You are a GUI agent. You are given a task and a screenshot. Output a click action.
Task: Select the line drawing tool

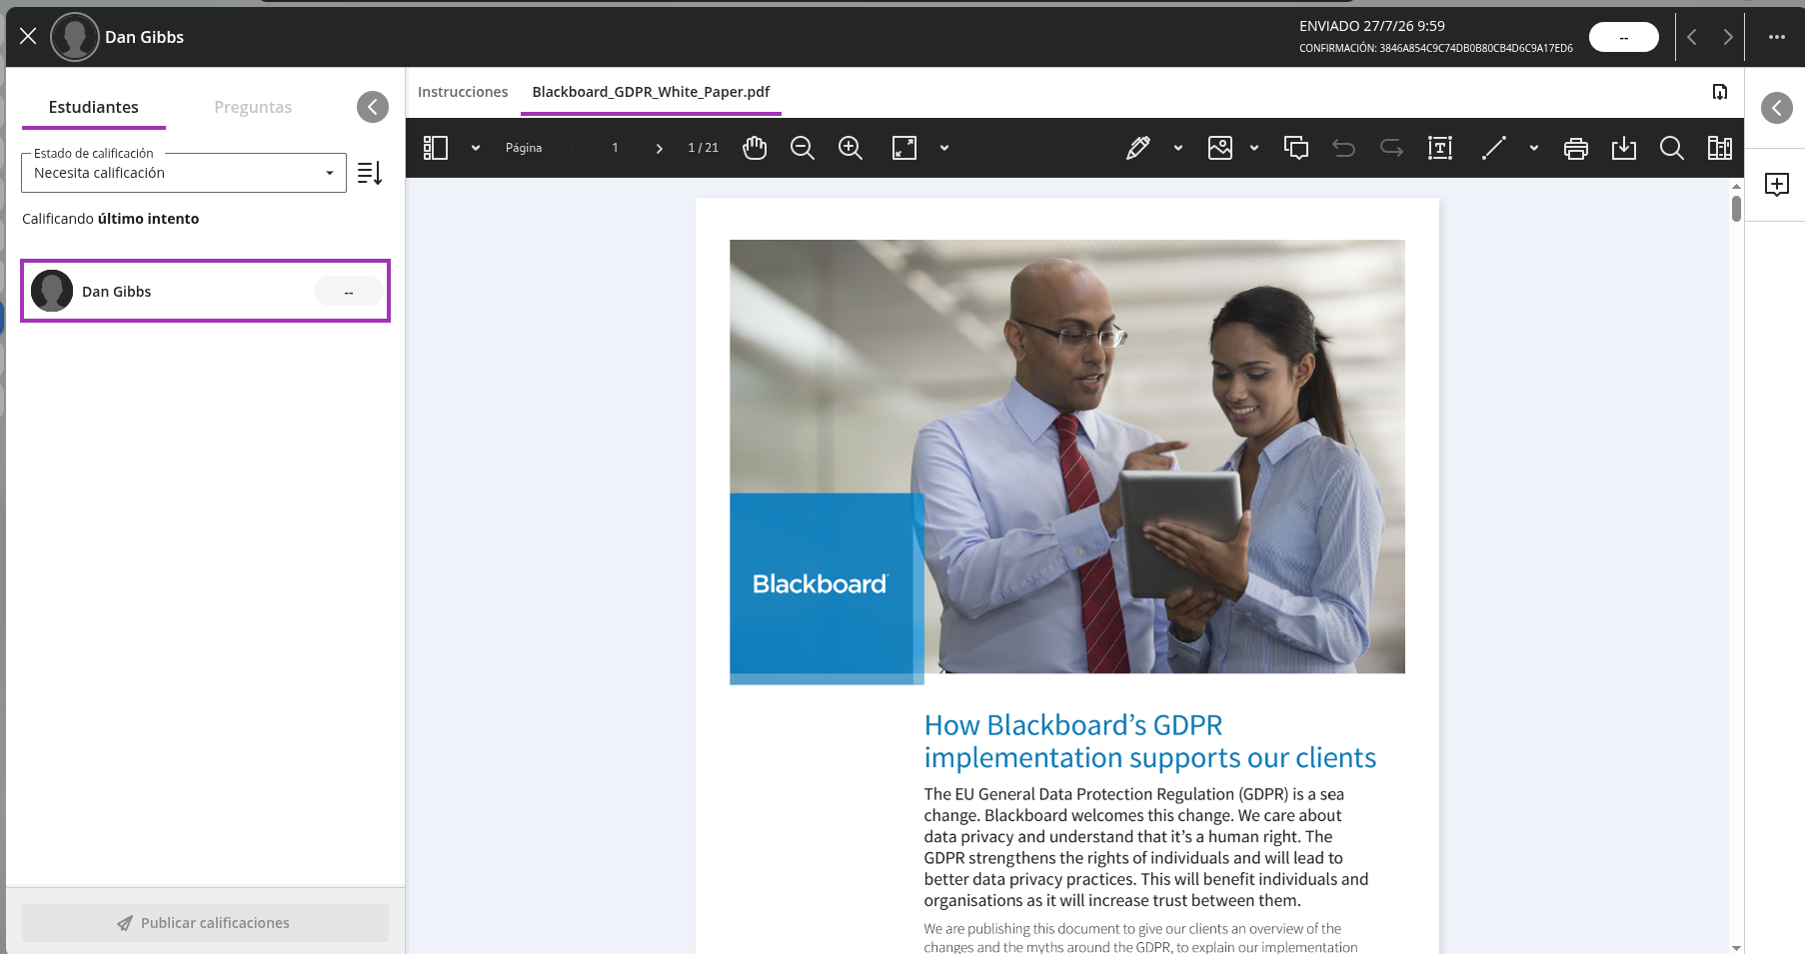[1493, 148]
